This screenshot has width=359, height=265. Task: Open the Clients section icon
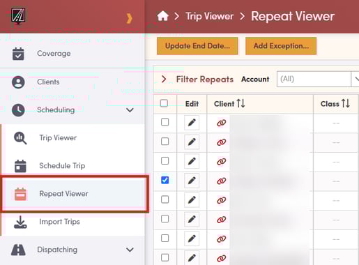[18, 82]
